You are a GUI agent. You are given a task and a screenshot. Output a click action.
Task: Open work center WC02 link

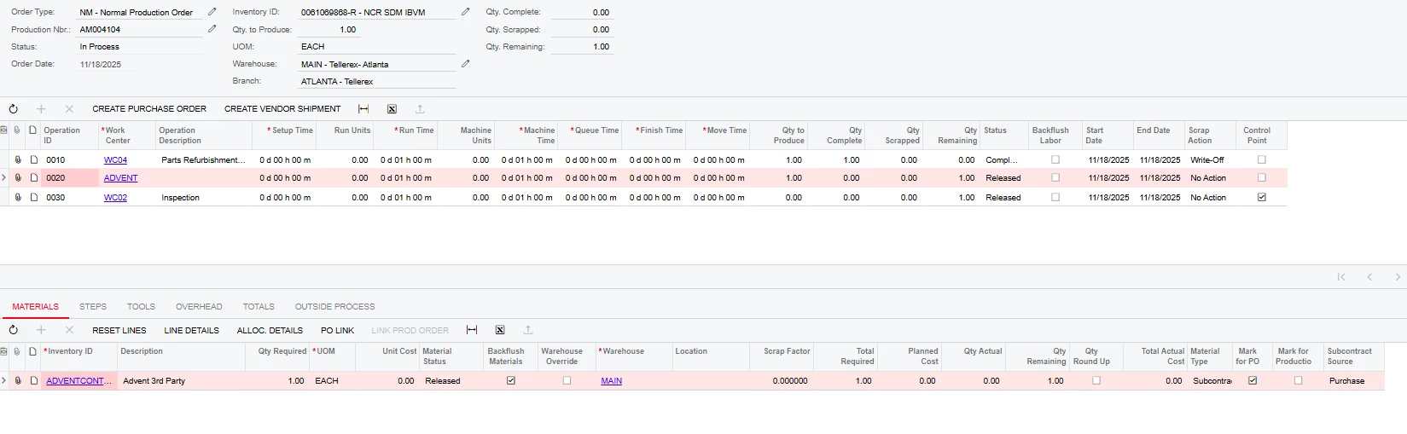(x=115, y=198)
